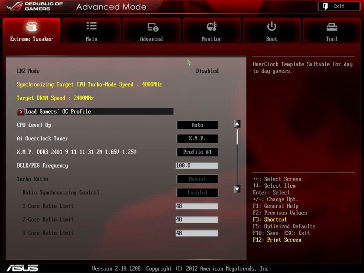This screenshot has height=273, width=364.
Task: Click the door icon on the Exit button
Action: (x=326, y=6)
